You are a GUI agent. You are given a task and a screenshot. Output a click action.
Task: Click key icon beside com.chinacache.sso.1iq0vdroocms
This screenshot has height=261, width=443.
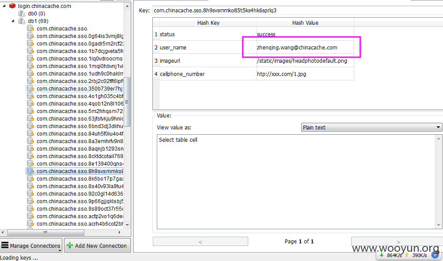(x=30, y=58)
